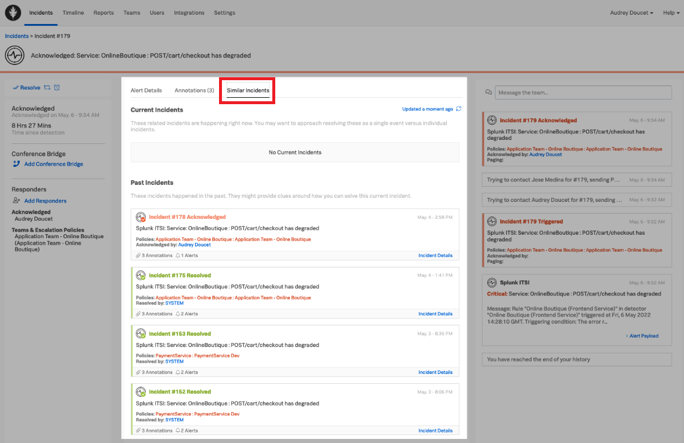Click Audrey Doucet on the #179 Acknowledged card
This screenshot has height=443, width=684.
tap(546, 155)
